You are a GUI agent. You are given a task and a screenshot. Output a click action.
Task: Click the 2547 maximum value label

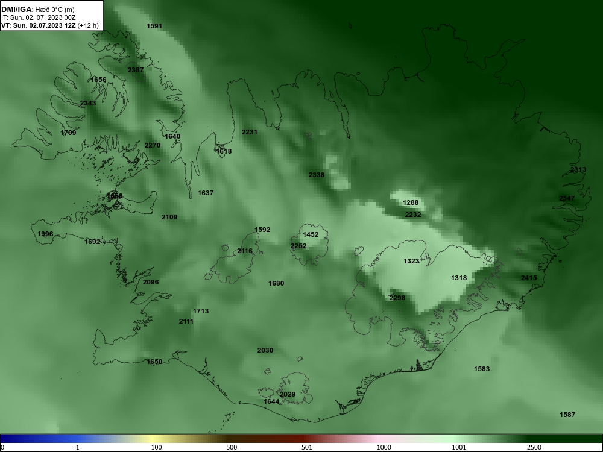click(x=567, y=198)
